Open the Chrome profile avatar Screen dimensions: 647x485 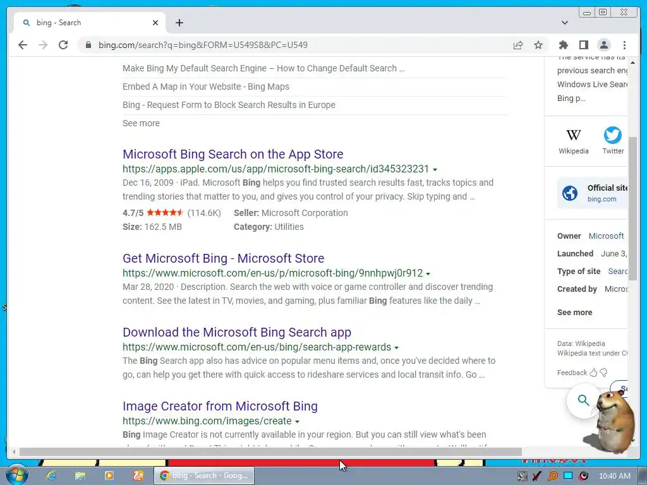603,45
